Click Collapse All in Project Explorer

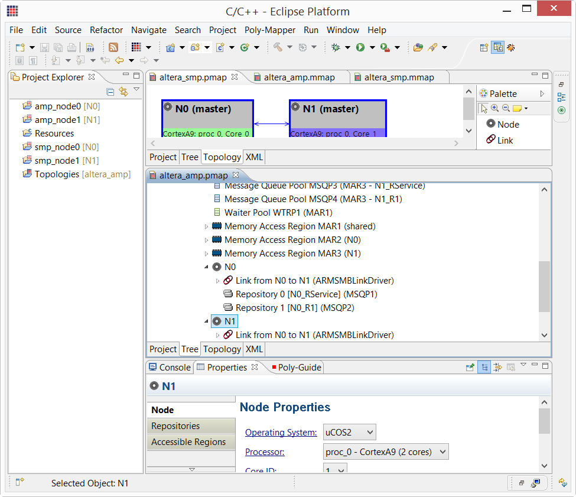coord(110,92)
